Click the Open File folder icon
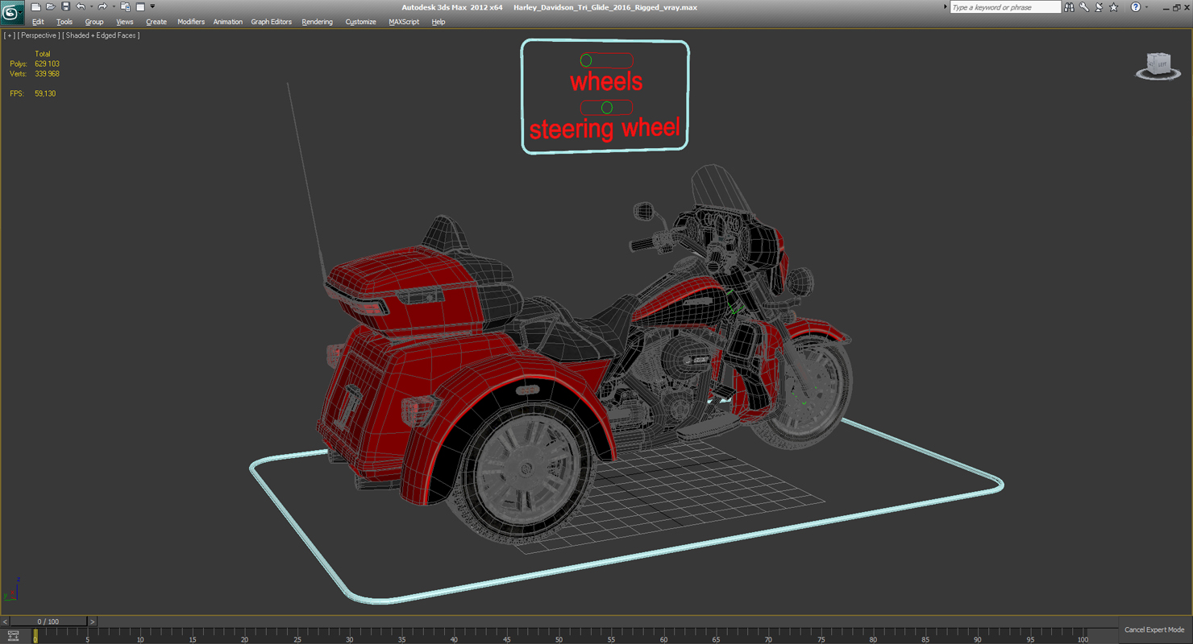1193x644 pixels. [x=50, y=7]
